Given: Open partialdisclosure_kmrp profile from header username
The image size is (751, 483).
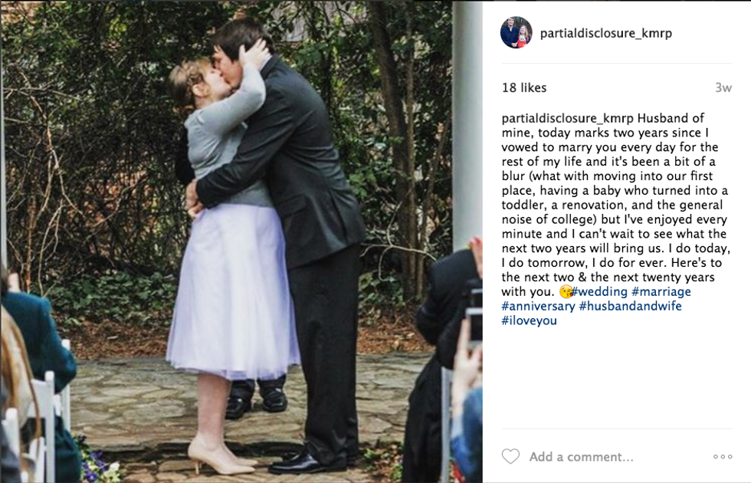Looking at the screenshot, I should point(606,33).
